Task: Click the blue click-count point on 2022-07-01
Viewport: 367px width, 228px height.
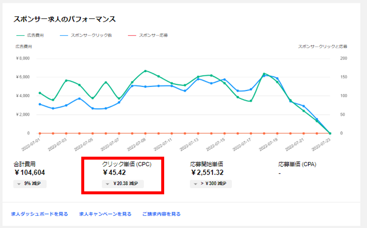Action: pos(40,104)
